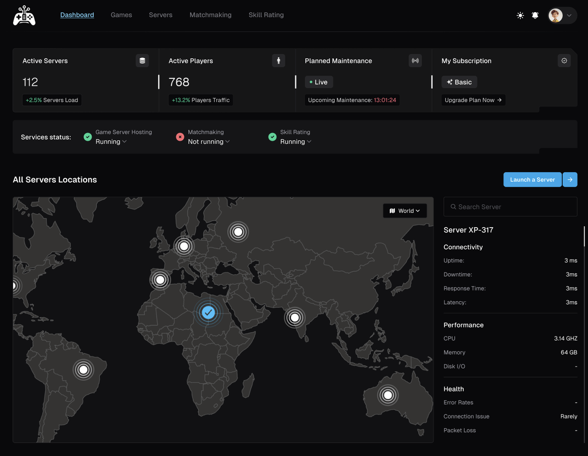Open the Matchmaking page from navigation
Image resolution: width=588 pixels, height=456 pixels.
point(210,15)
